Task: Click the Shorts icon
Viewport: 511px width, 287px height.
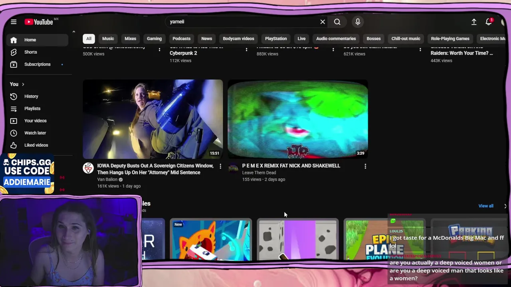Action: coord(14,52)
